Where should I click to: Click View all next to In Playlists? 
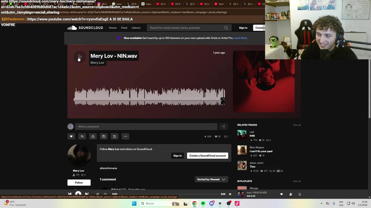[297, 181]
